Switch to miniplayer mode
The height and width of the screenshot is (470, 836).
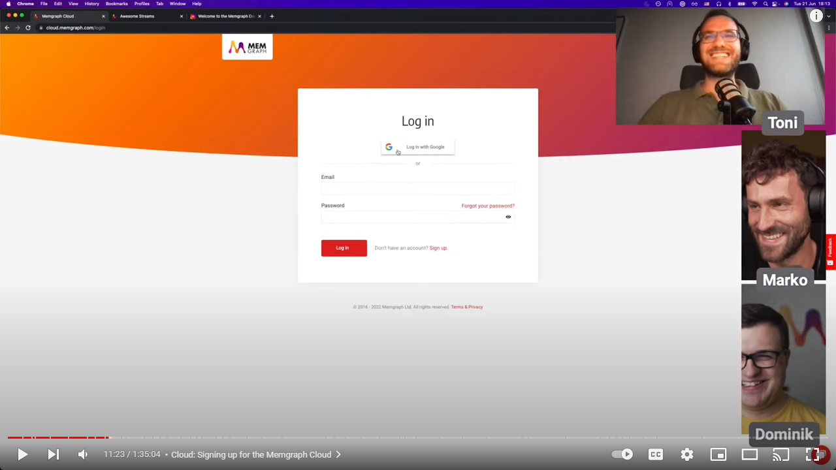click(x=718, y=454)
